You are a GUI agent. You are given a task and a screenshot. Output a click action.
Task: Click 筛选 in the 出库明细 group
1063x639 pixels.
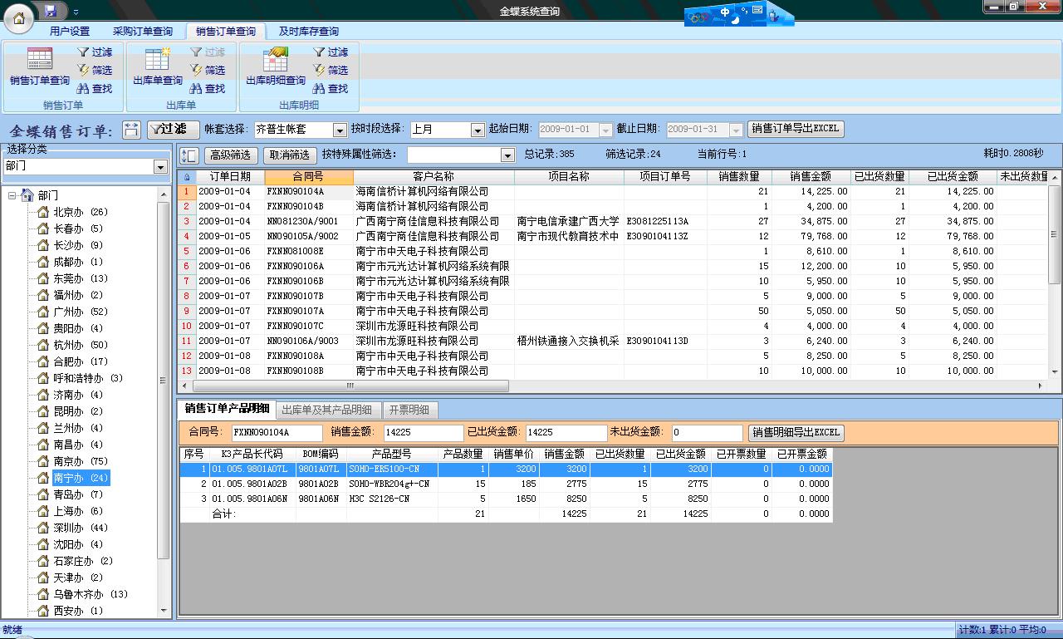(331, 70)
